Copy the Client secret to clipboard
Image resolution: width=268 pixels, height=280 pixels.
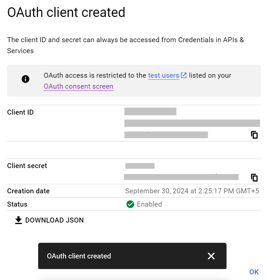point(254,178)
